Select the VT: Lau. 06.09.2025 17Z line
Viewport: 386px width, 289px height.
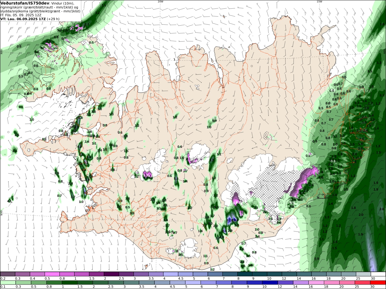click(23, 19)
